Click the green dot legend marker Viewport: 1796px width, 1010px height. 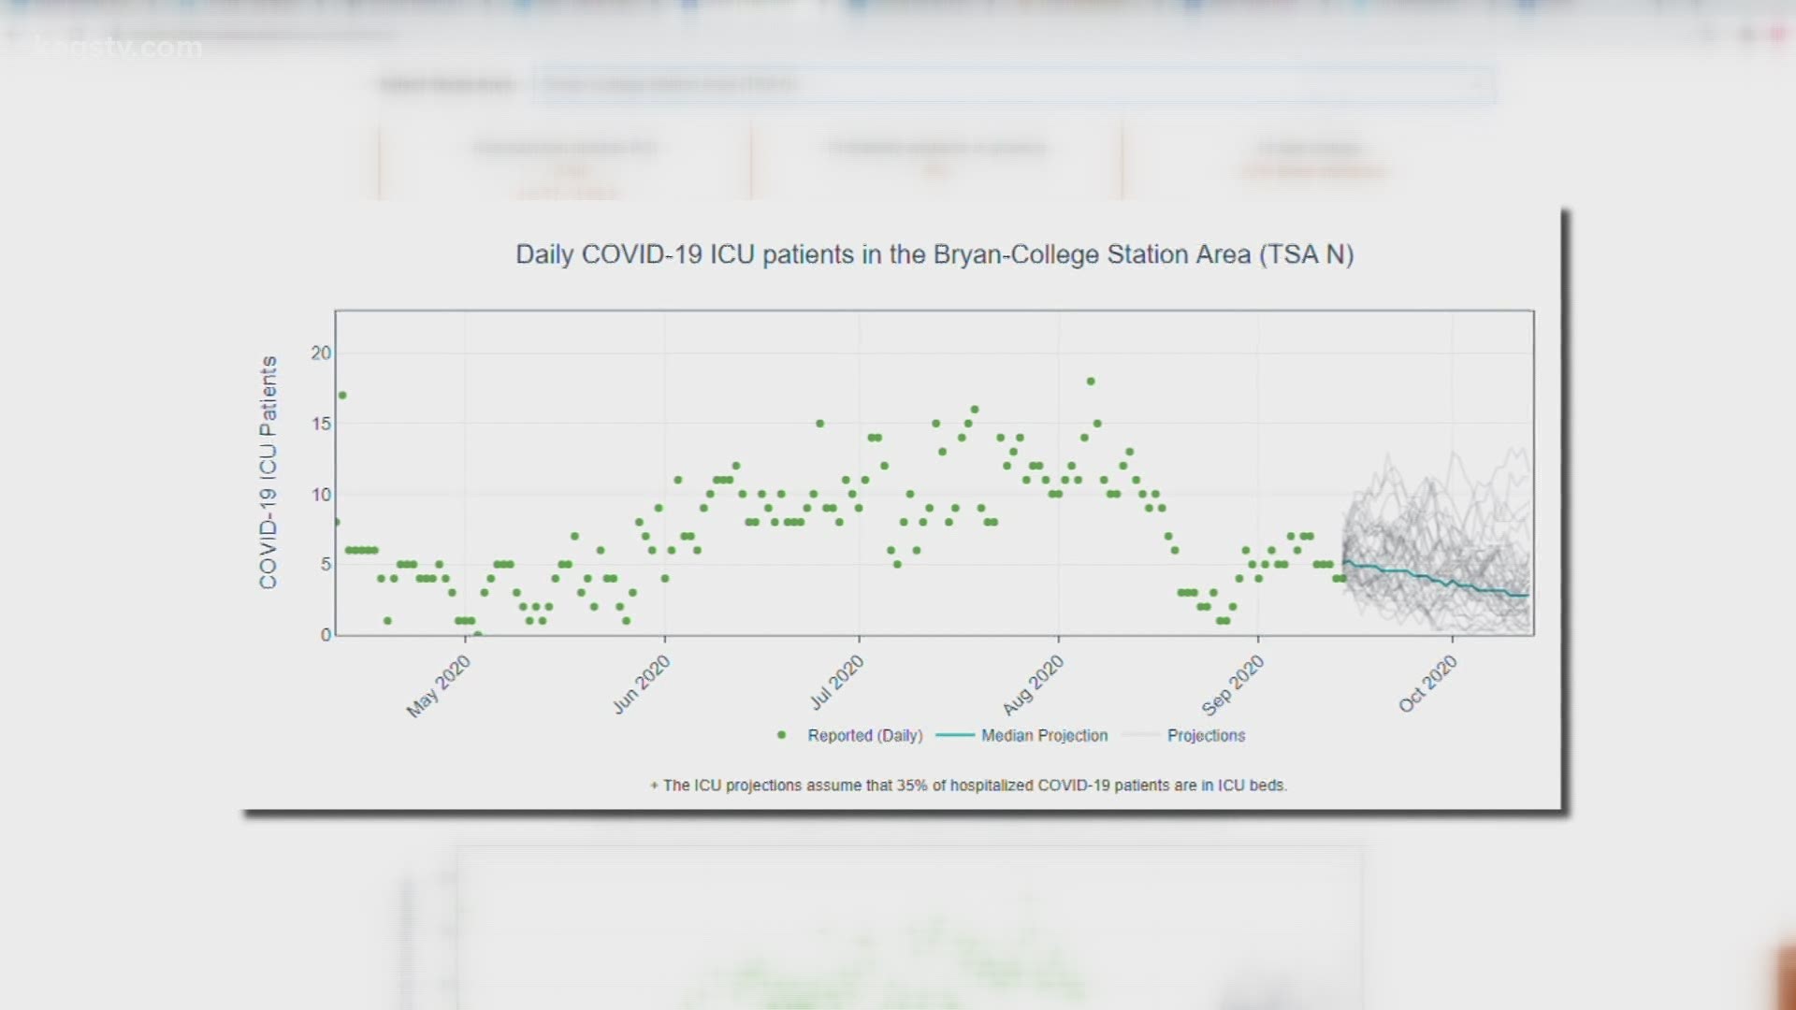781,735
